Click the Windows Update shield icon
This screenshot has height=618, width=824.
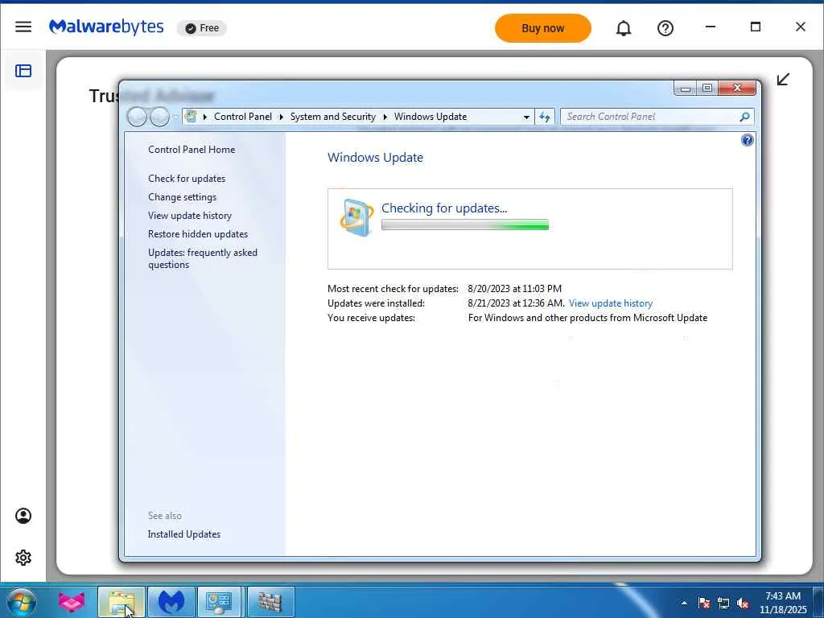point(356,217)
